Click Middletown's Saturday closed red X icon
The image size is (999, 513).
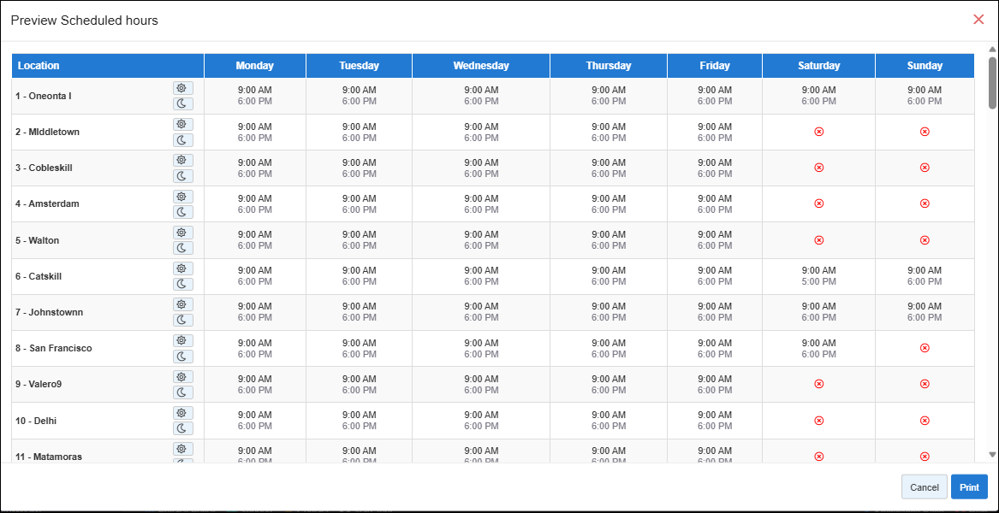tap(818, 132)
